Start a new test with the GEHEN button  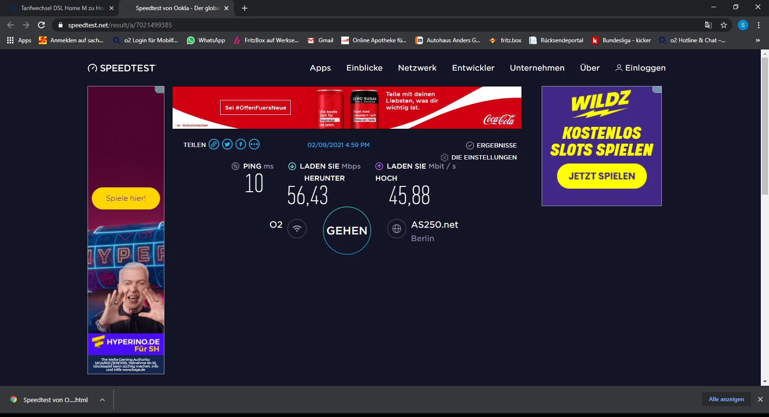(347, 231)
